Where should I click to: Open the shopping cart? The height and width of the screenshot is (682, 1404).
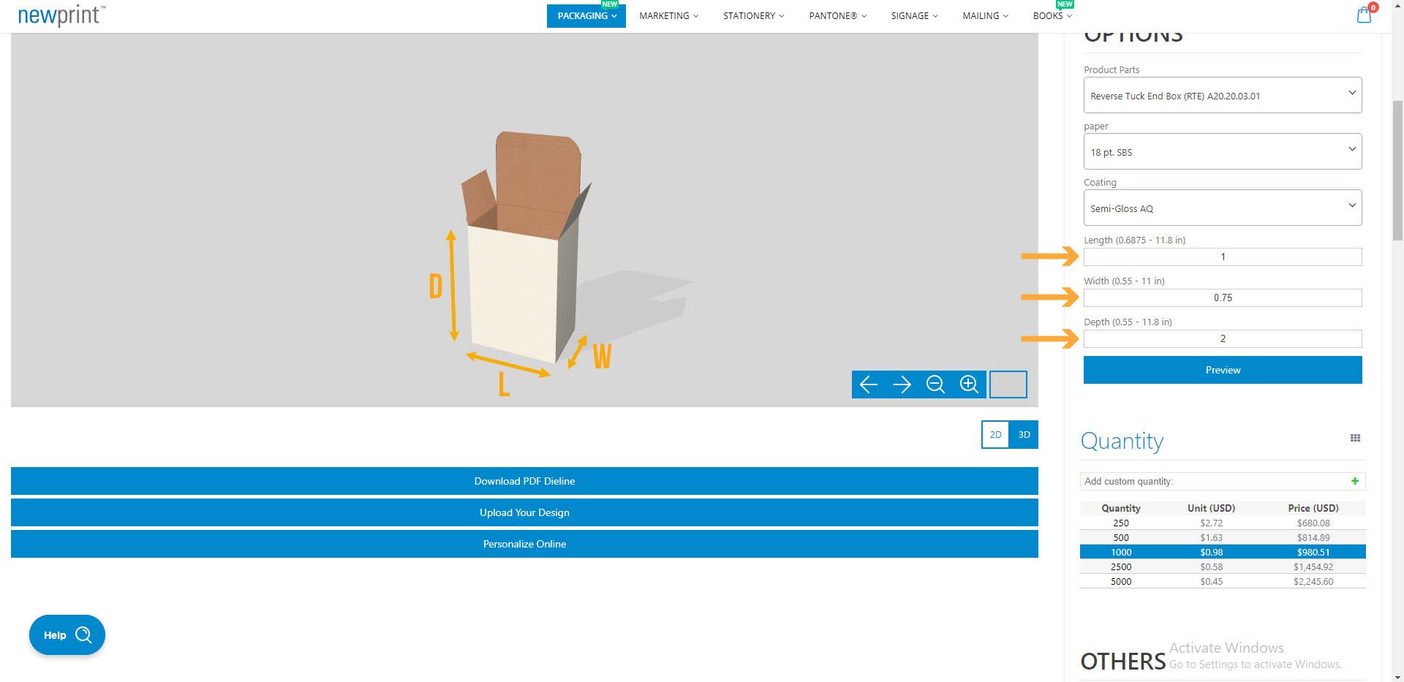pos(1363,15)
